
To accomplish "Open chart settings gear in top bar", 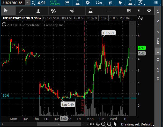I will coord(88,3).
